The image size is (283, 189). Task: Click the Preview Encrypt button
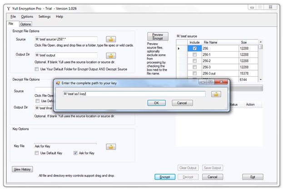pyautogui.click(x=157, y=37)
